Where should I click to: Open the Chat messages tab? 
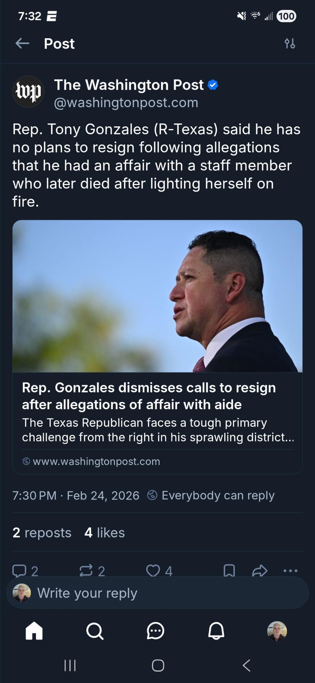point(155,630)
